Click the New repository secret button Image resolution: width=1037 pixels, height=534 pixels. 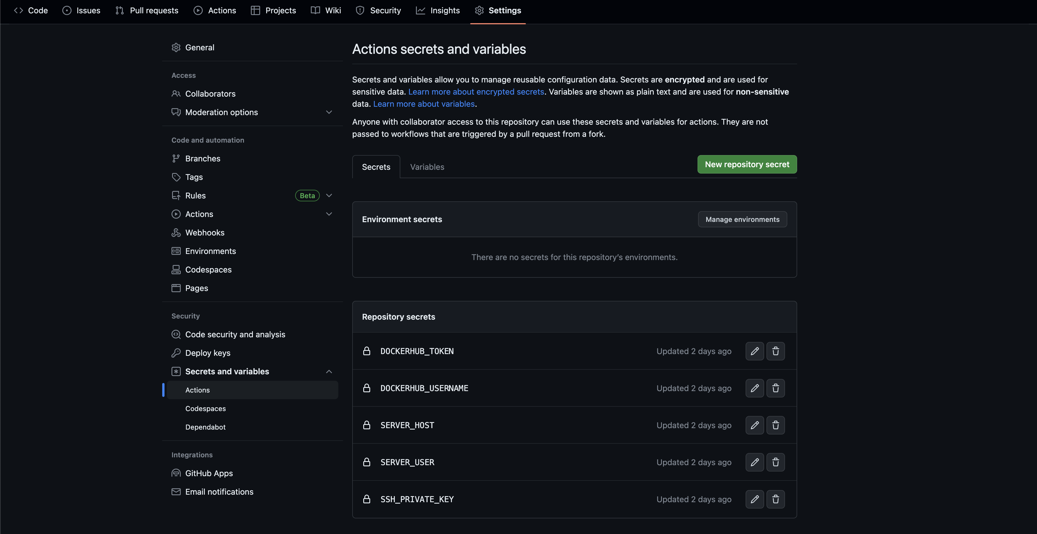(x=747, y=164)
